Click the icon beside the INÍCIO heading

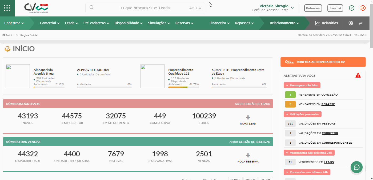pyautogui.click(x=7, y=49)
